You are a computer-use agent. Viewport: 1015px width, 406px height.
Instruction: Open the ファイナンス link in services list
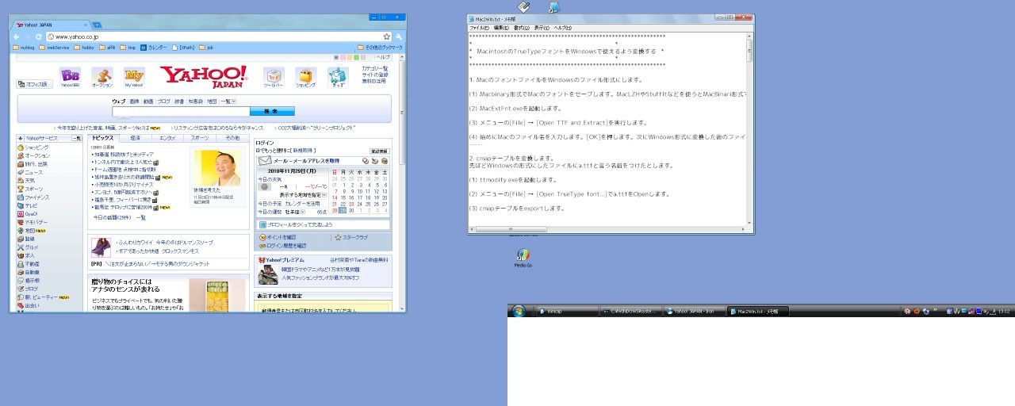click(37, 197)
